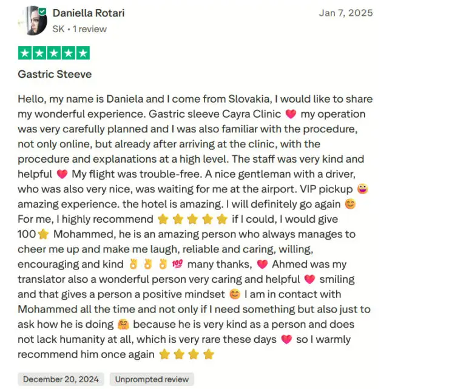Open the "Gastric Steeve" review title
The height and width of the screenshot is (389, 466).
55,75
